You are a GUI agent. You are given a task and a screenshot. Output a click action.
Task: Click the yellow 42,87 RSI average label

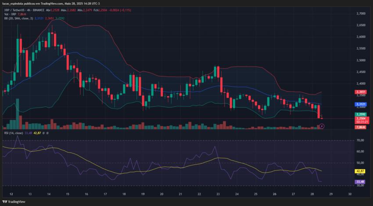360,171
